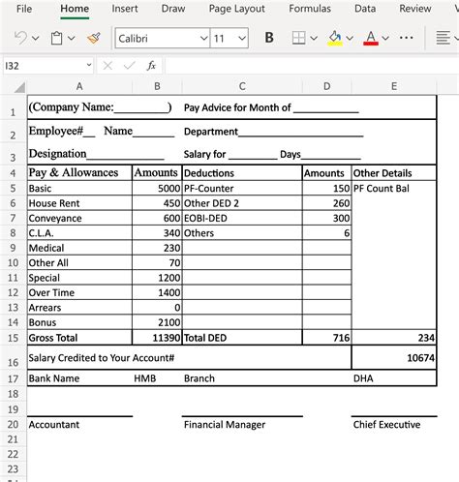Click the Total DED value 716
459x482 pixels.
tap(326, 338)
